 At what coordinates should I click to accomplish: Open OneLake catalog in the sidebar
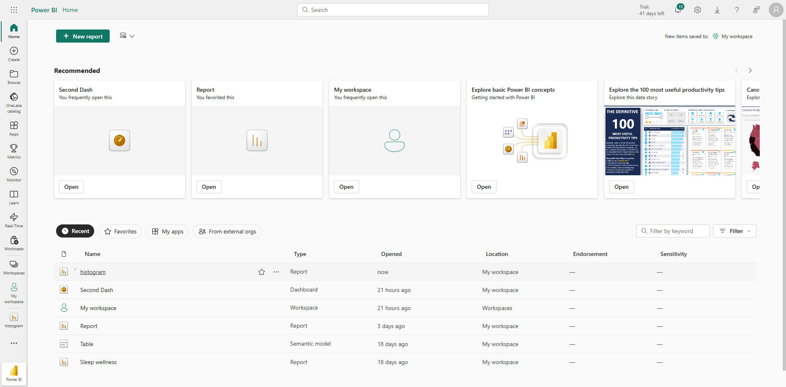[14, 102]
